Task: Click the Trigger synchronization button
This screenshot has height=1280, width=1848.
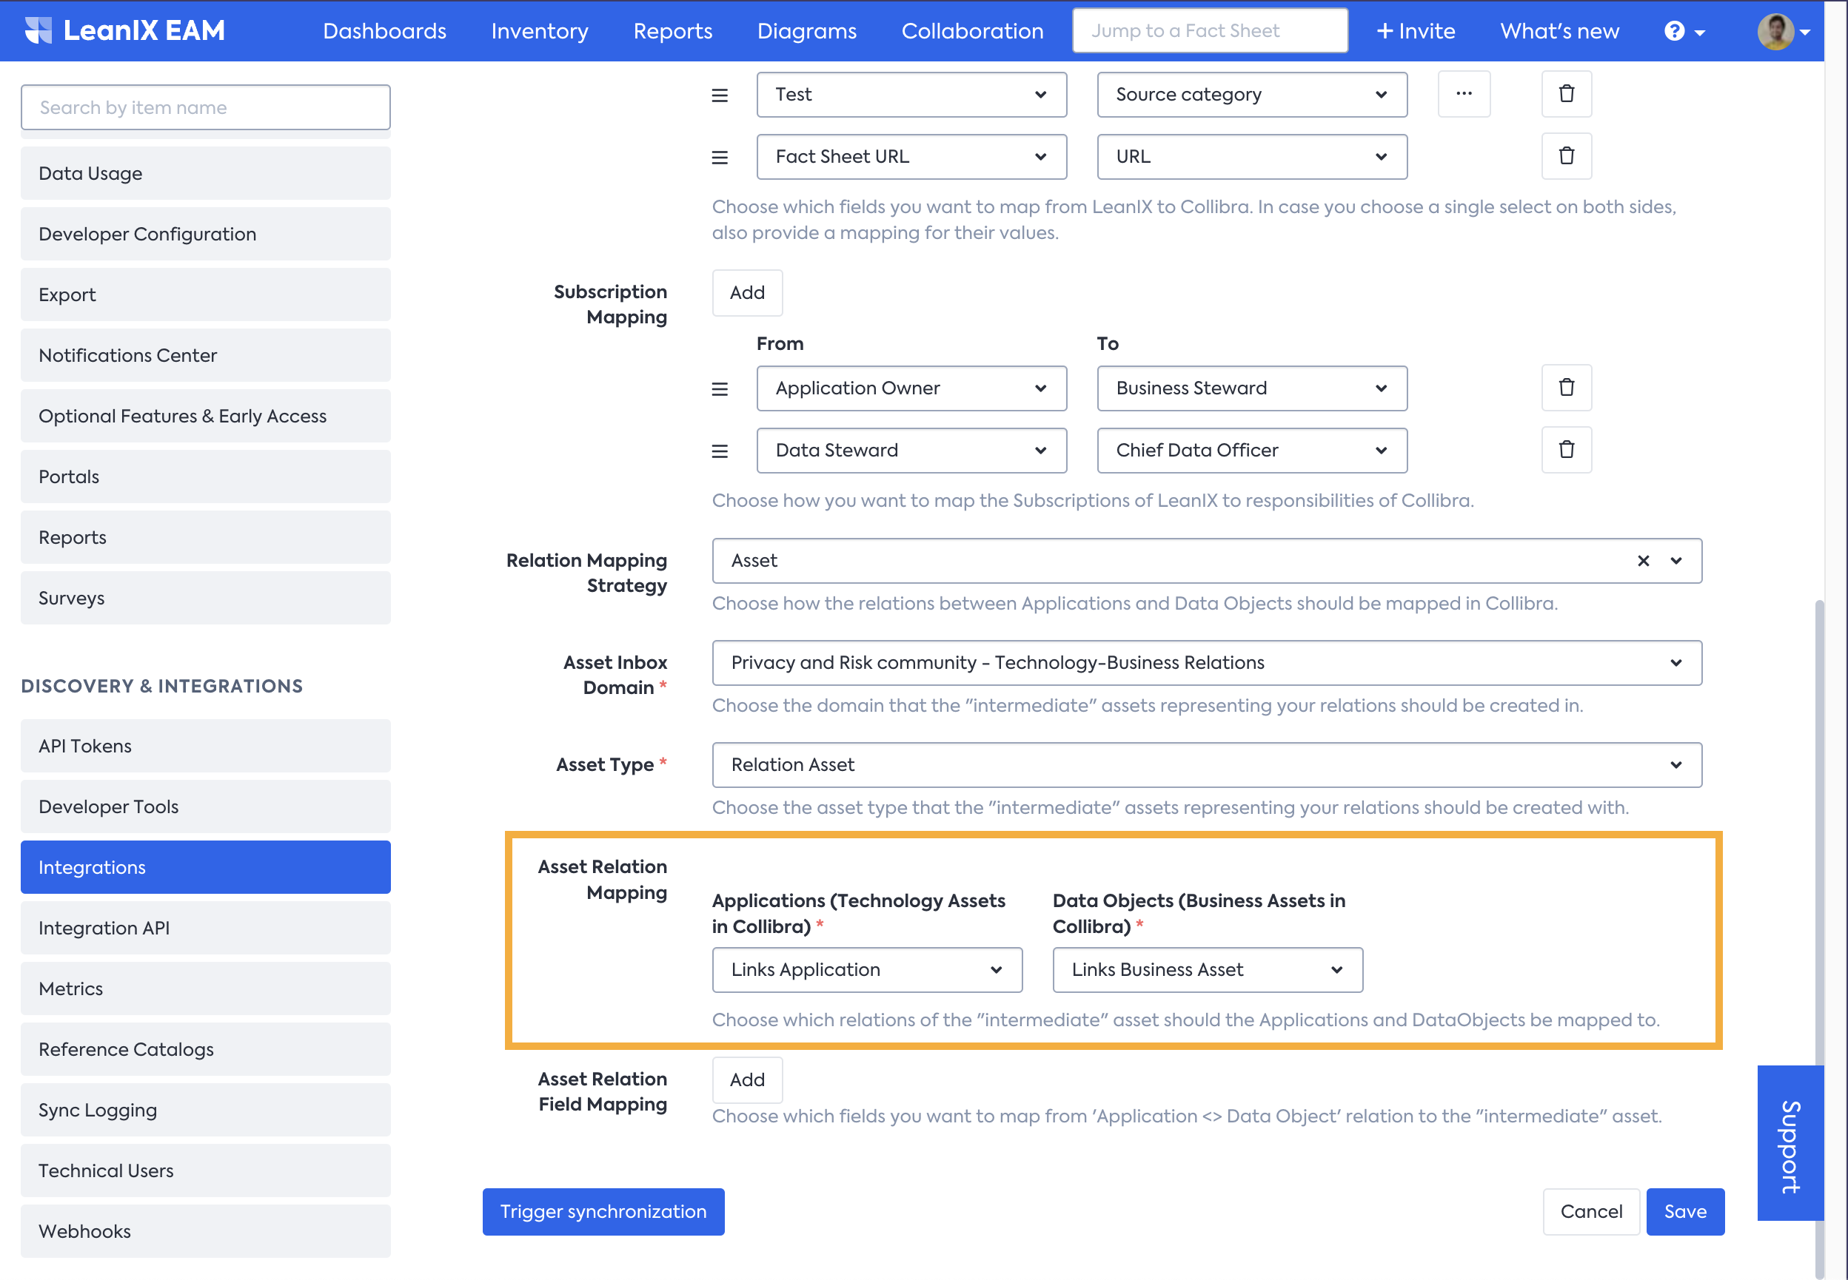Action: 603,1211
